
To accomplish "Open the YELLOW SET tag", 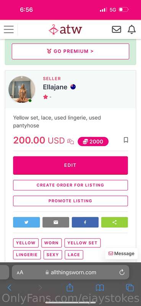I will 83,243.
